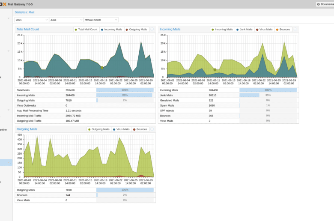Select the Junk Mails 98310 row
The height and width of the screenshot is (221, 334).
pyautogui.click(x=228, y=95)
